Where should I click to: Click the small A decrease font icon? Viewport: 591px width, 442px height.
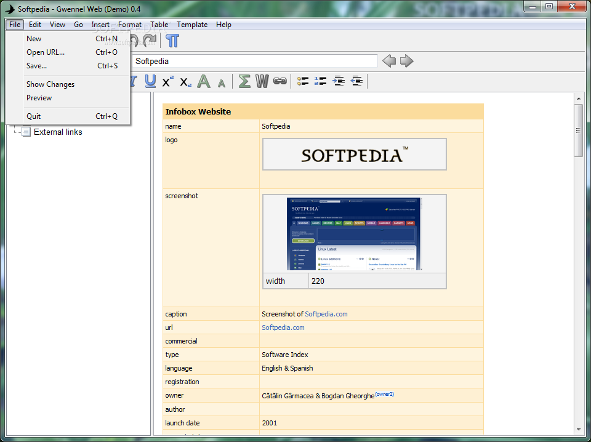(x=222, y=83)
